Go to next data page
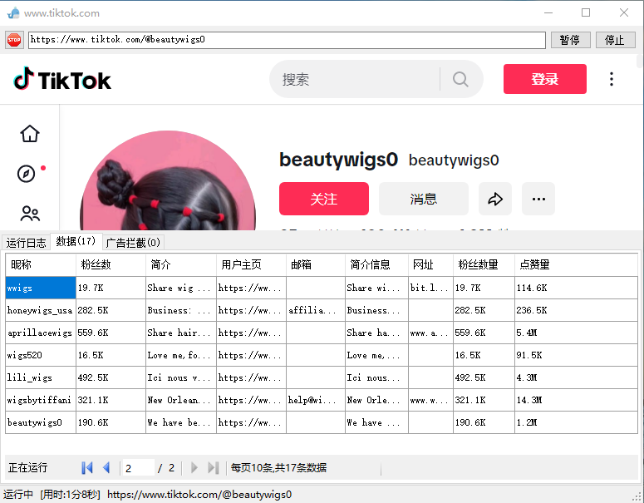Image resolution: width=644 pixels, height=503 pixels. tap(194, 467)
